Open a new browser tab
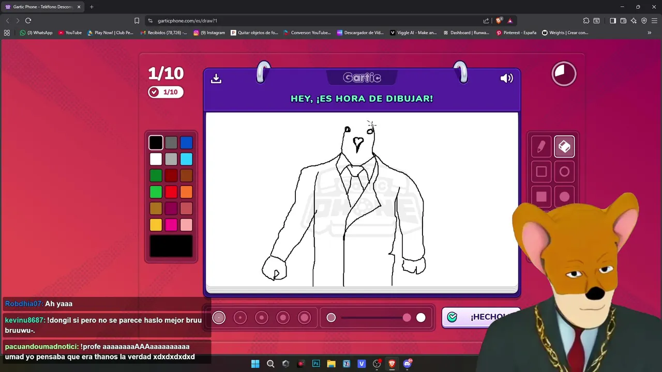 pos(92,7)
